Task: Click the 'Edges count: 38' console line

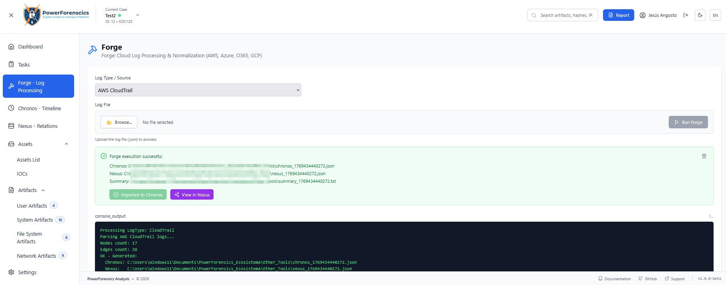Action: 119,250
